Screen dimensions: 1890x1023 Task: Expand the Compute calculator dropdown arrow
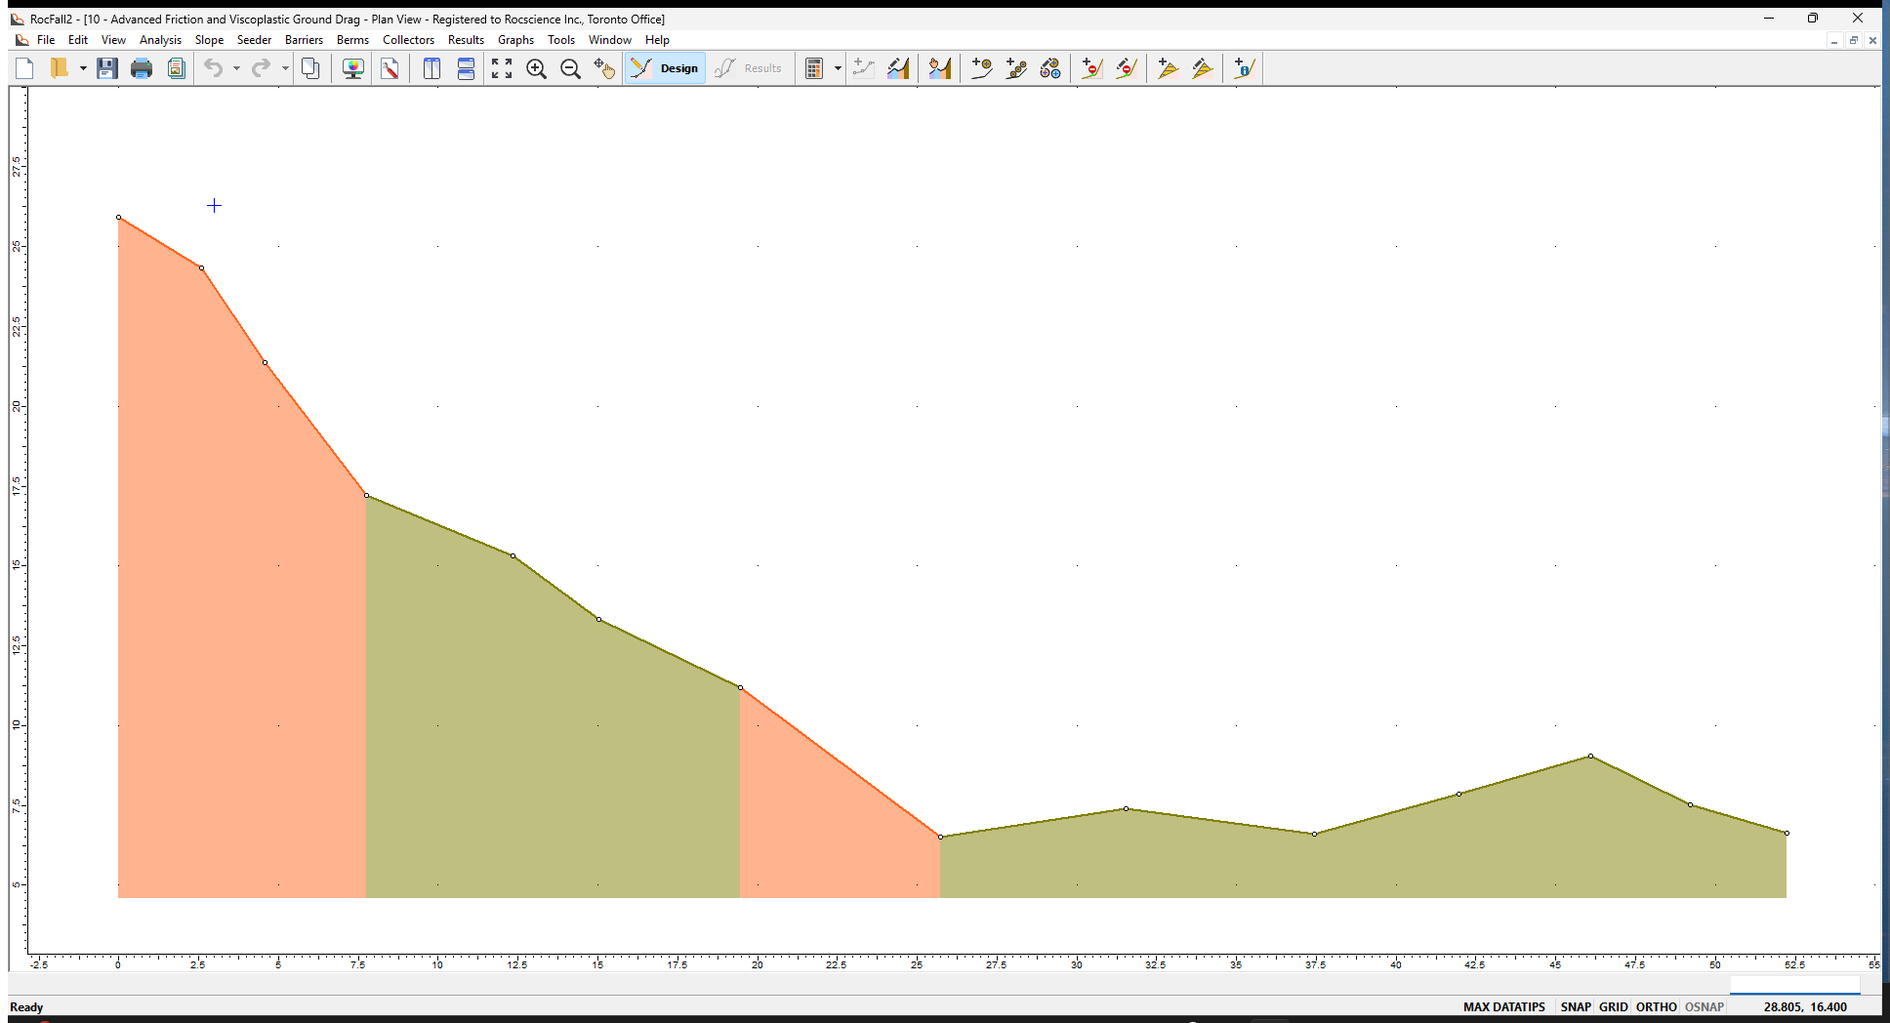[838, 68]
